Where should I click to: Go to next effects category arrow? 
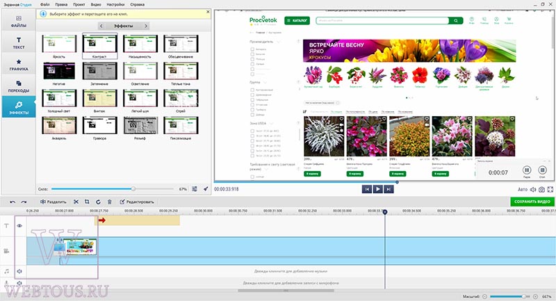[x=146, y=26]
